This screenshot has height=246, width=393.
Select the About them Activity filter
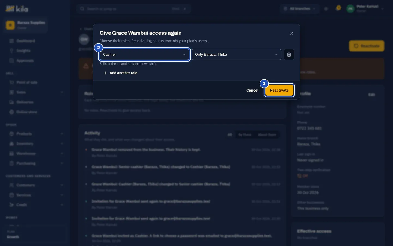267,135
